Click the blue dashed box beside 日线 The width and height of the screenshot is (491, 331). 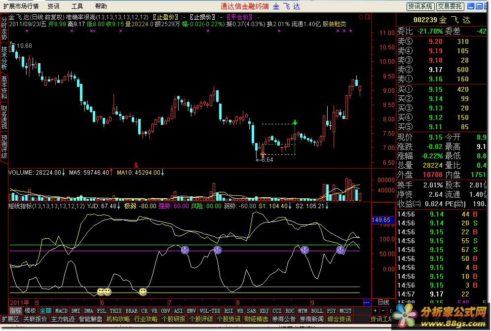366,302
